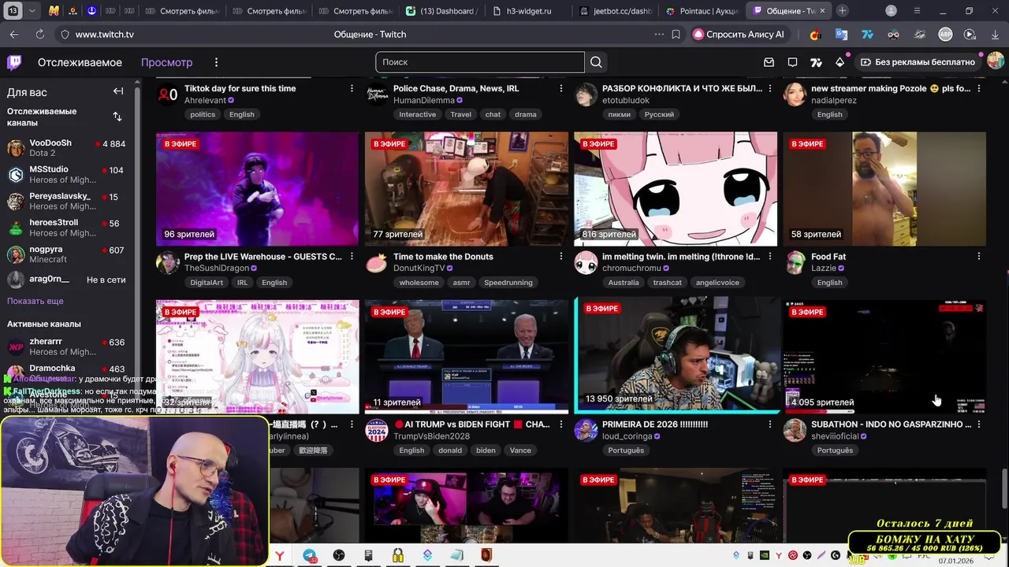Click the DigitalArt tag
This screenshot has height=567, width=1009.
click(x=207, y=282)
